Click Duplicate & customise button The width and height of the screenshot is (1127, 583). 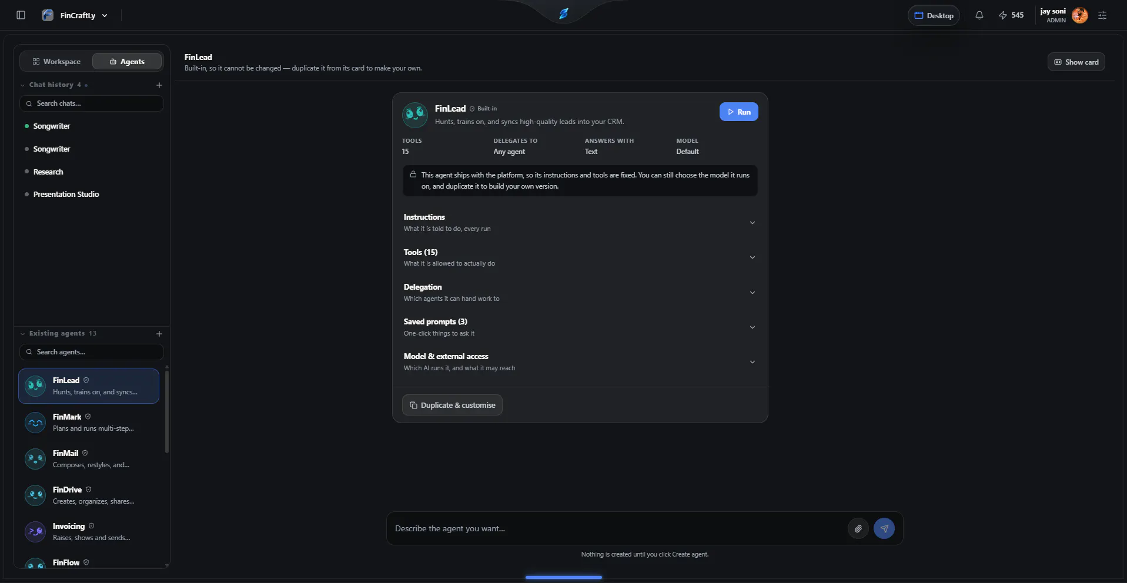pyautogui.click(x=452, y=405)
